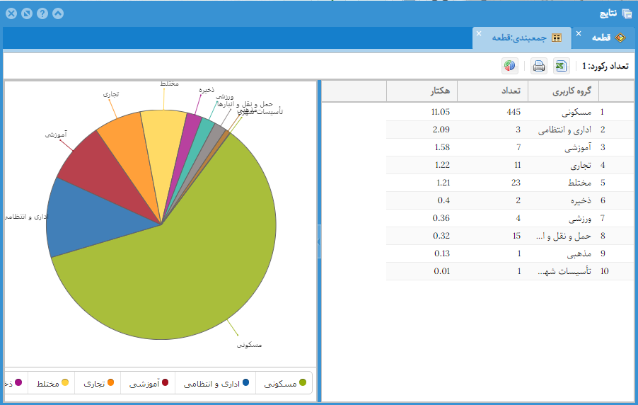Toggle the pie chart view icon

(509, 66)
